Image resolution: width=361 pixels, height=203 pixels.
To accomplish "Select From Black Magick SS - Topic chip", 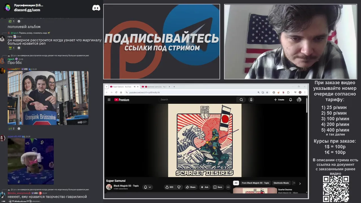I will coord(256,183).
